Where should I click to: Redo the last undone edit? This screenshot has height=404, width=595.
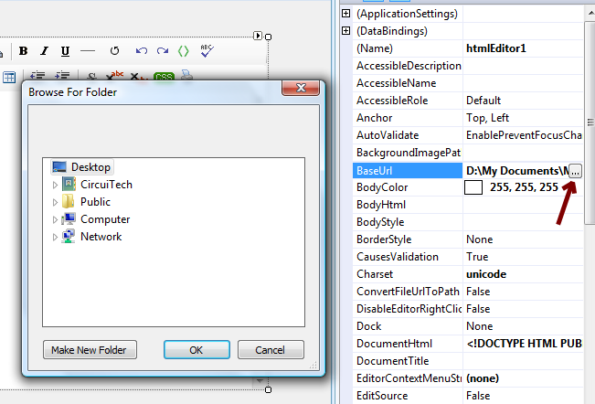163,51
